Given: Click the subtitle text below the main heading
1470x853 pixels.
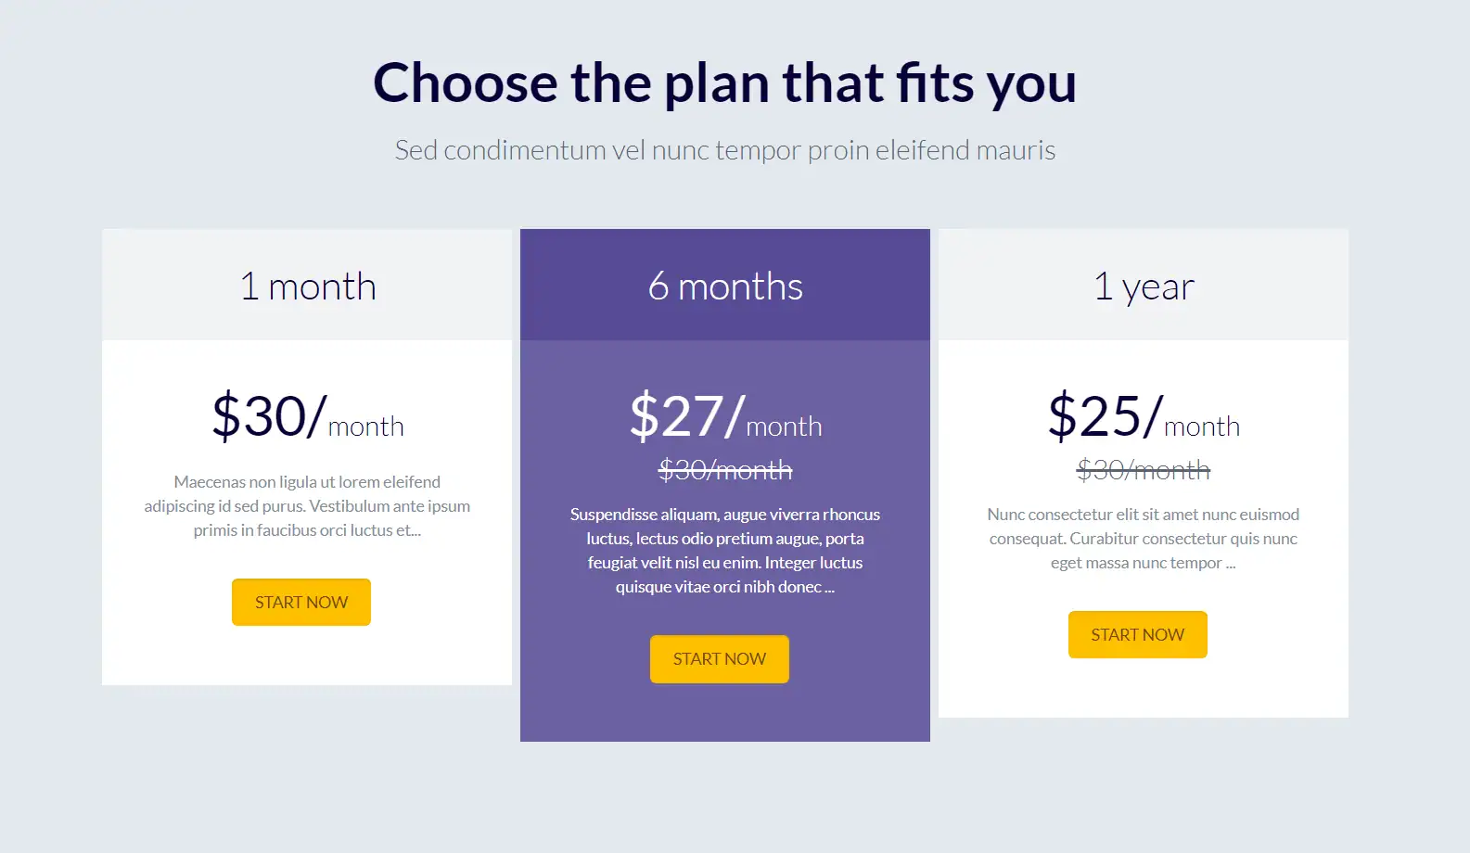Looking at the screenshot, I should point(724,149).
